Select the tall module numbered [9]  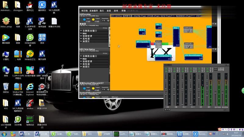(x=209, y=37)
